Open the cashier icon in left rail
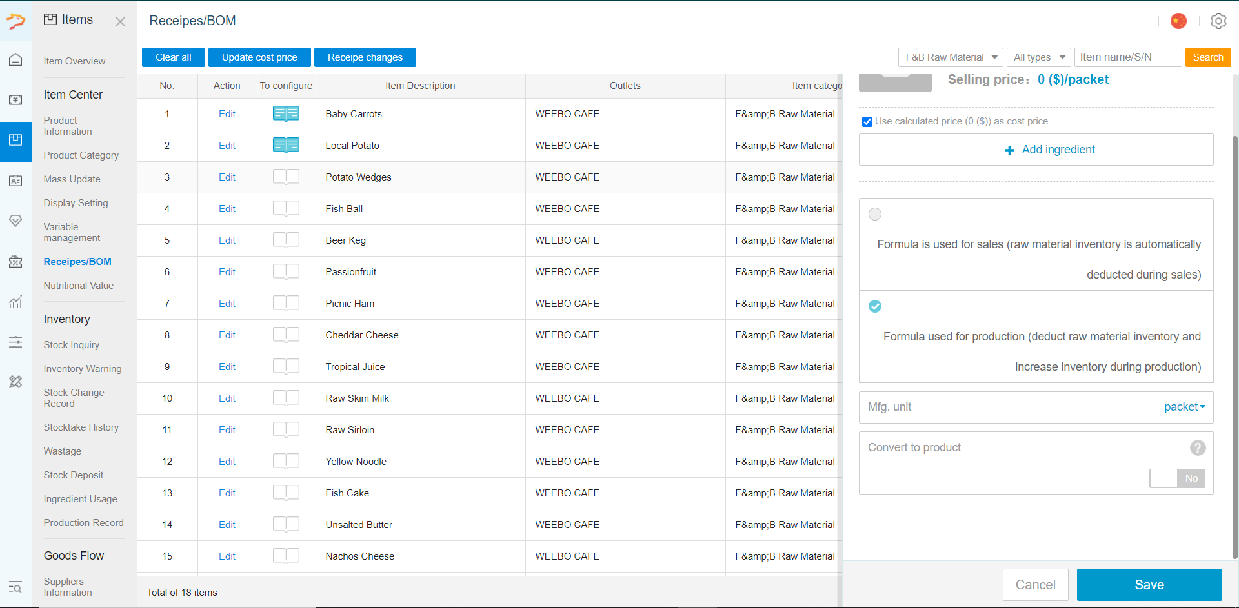Viewport: 1239px width, 608px height. pos(15,100)
